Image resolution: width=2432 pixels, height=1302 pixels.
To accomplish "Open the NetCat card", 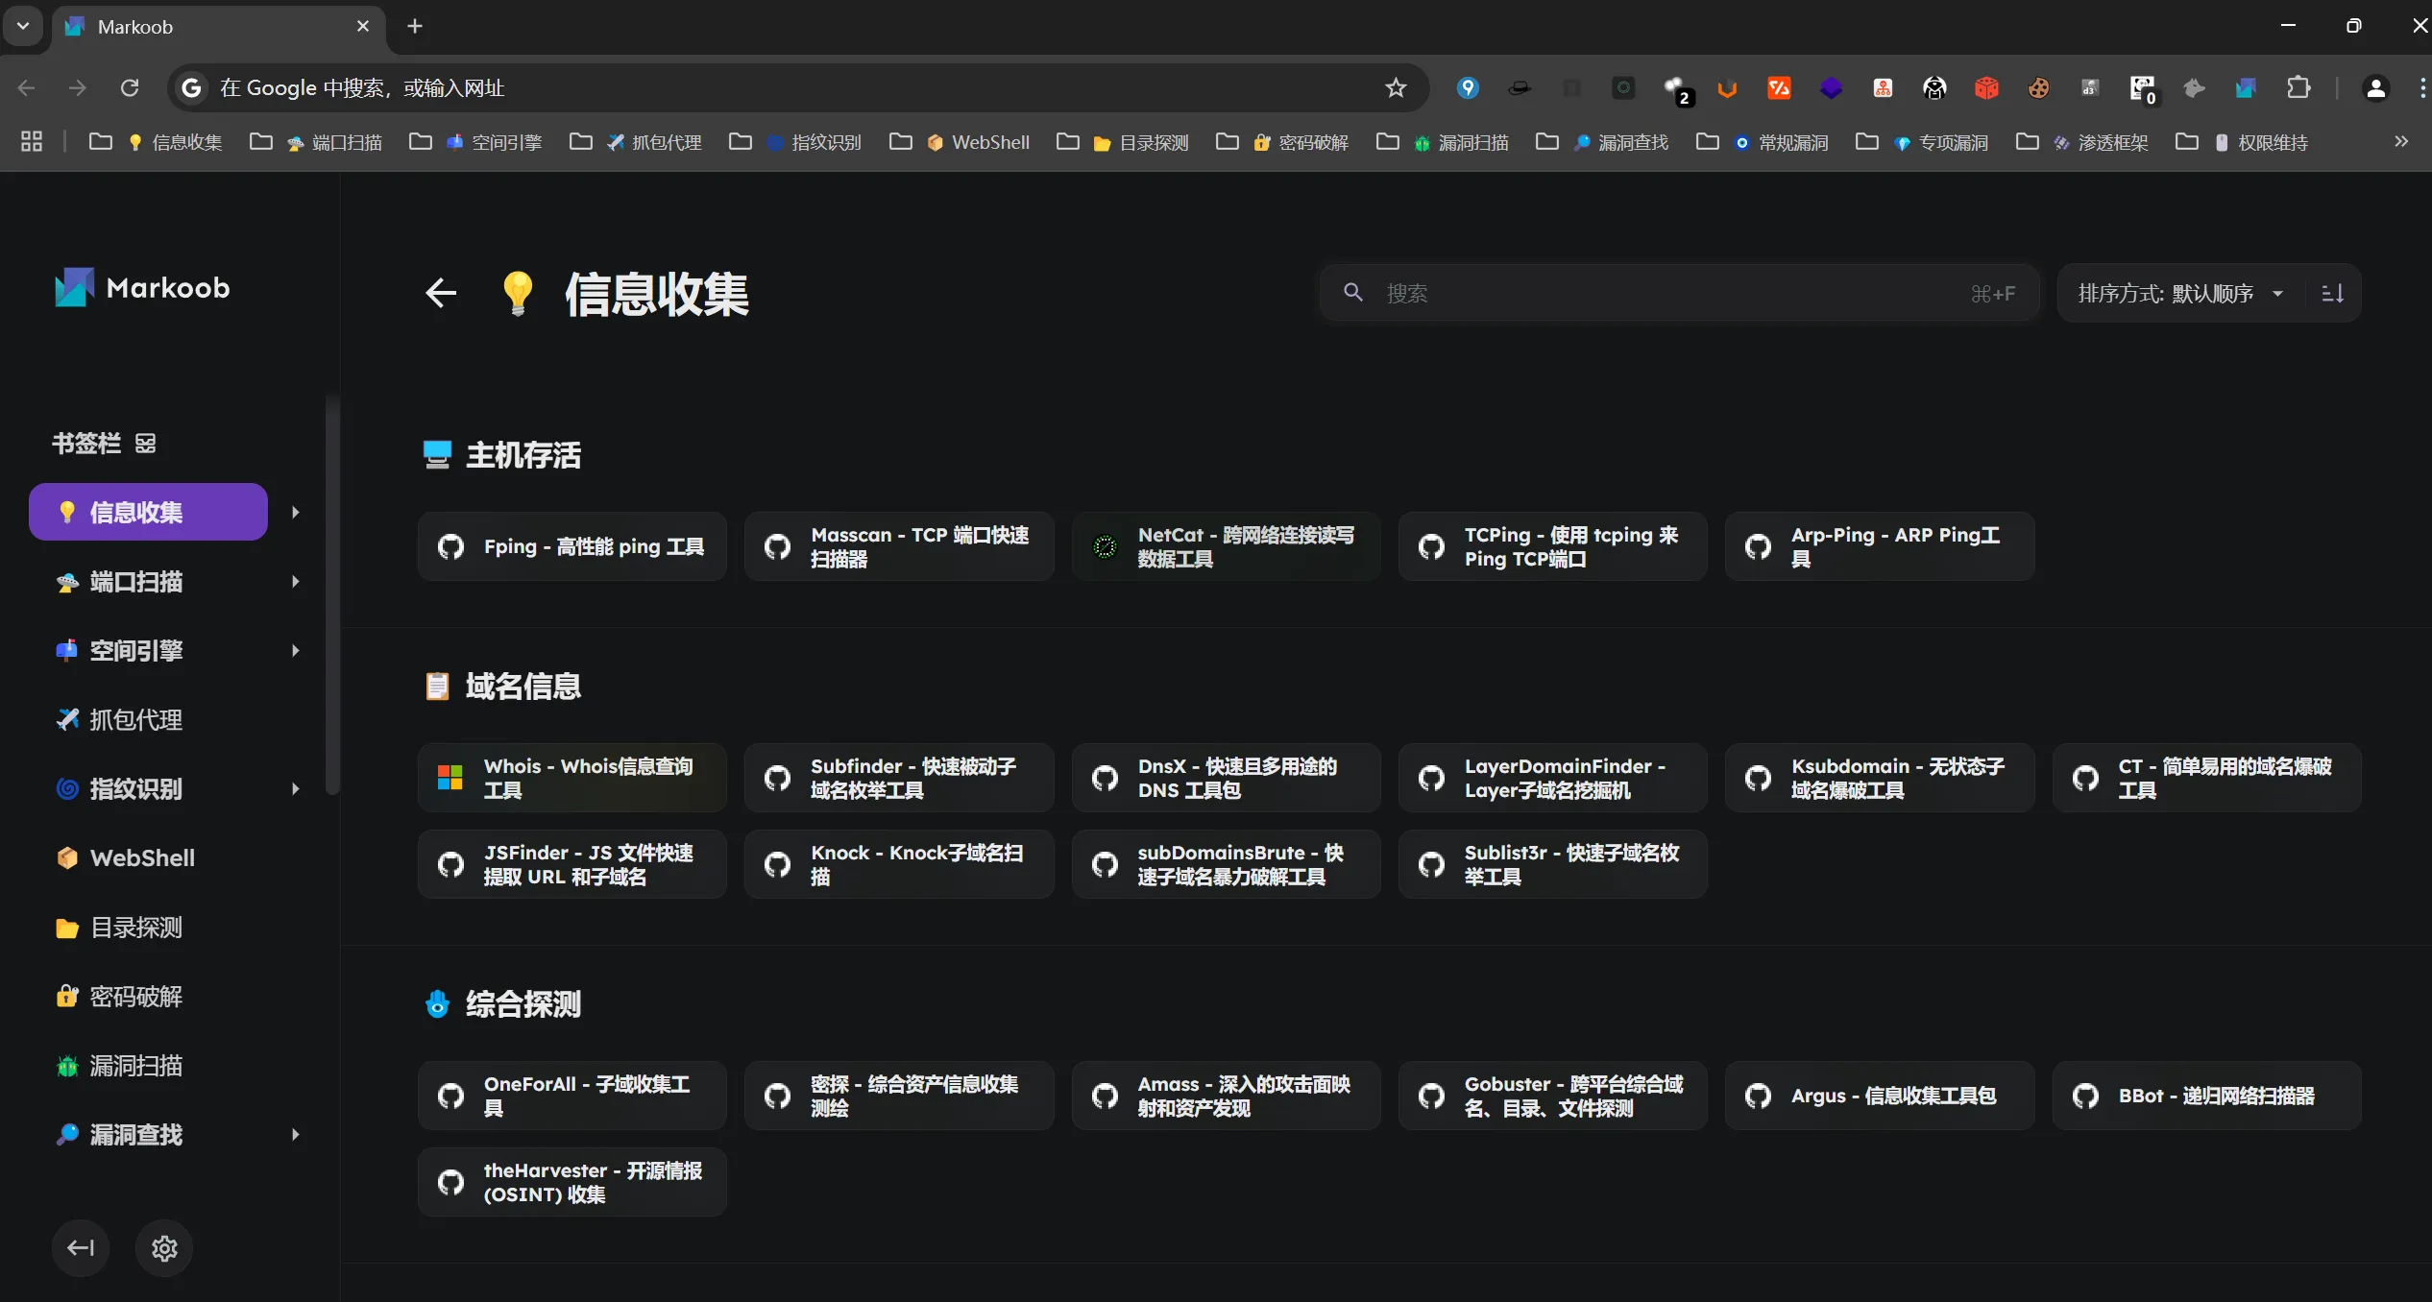I will tap(1227, 546).
